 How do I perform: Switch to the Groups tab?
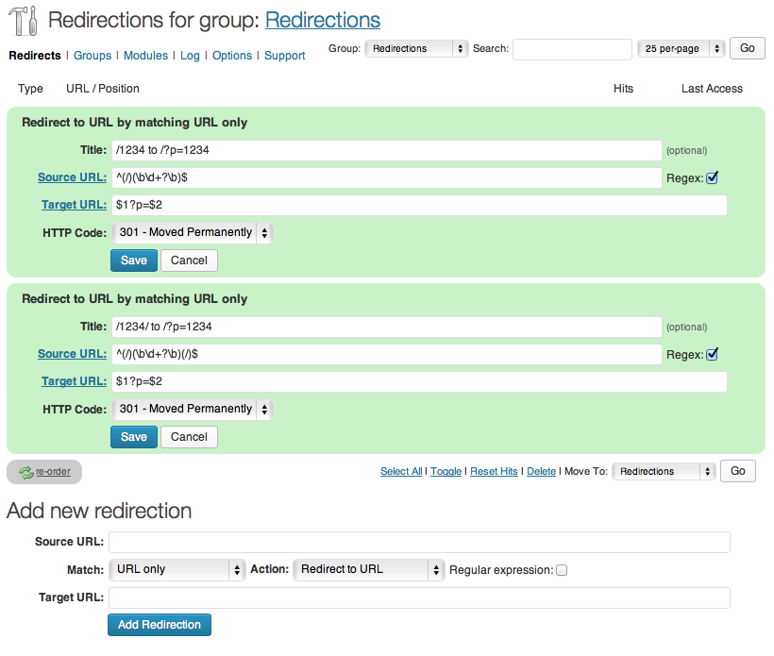[x=93, y=56]
